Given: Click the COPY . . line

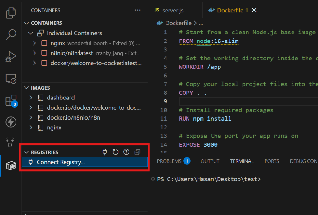Looking at the screenshot, I should coord(193,93).
